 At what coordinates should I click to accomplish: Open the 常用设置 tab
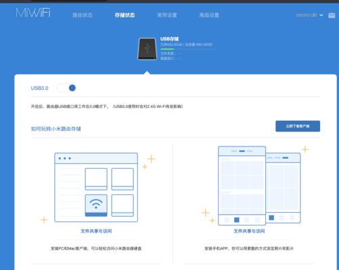pos(167,15)
